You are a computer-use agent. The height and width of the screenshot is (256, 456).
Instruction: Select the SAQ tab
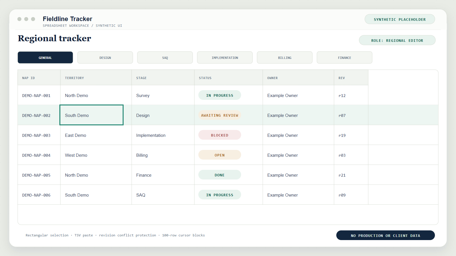click(165, 57)
